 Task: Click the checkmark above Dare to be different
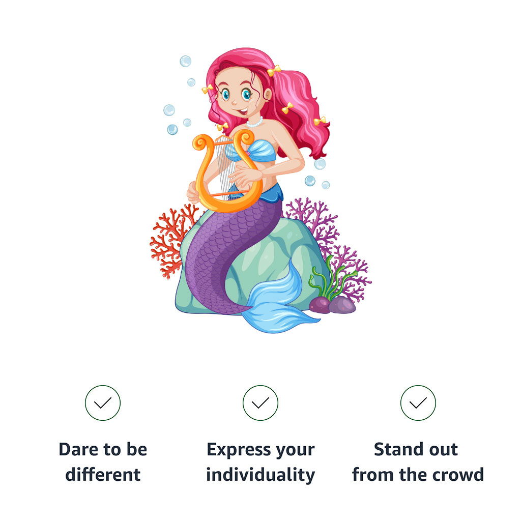tap(103, 403)
